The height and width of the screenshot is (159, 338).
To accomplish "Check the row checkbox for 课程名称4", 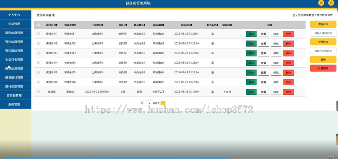I will [38, 63].
